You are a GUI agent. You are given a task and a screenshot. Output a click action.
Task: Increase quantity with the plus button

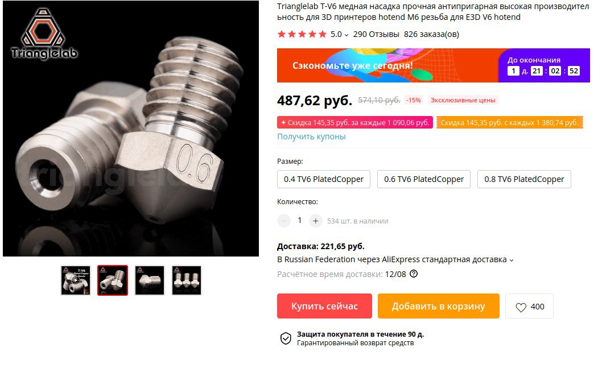(315, 221)
